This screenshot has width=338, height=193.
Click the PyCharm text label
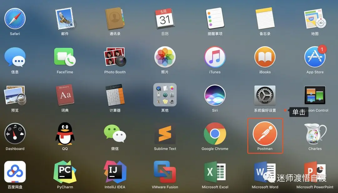(65, 187)
